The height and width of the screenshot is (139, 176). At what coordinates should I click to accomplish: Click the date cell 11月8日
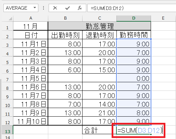click(30, 104)
